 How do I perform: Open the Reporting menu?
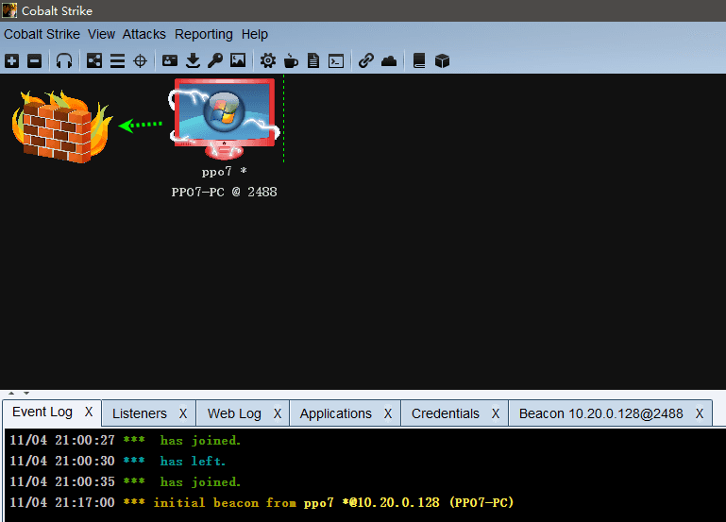pyautogui.click(x=204, y=34)
